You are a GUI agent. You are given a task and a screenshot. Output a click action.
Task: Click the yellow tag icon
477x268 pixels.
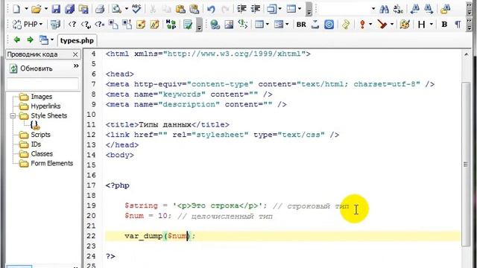346,25
